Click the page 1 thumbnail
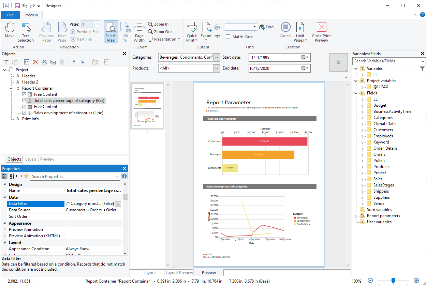427x286 pixels. 147,106
